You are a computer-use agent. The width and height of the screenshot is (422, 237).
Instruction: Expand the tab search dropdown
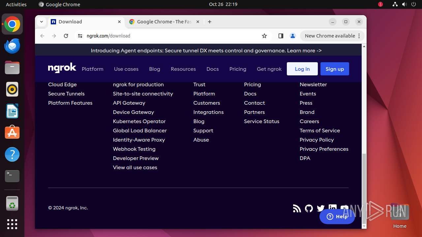coord(42,22)
